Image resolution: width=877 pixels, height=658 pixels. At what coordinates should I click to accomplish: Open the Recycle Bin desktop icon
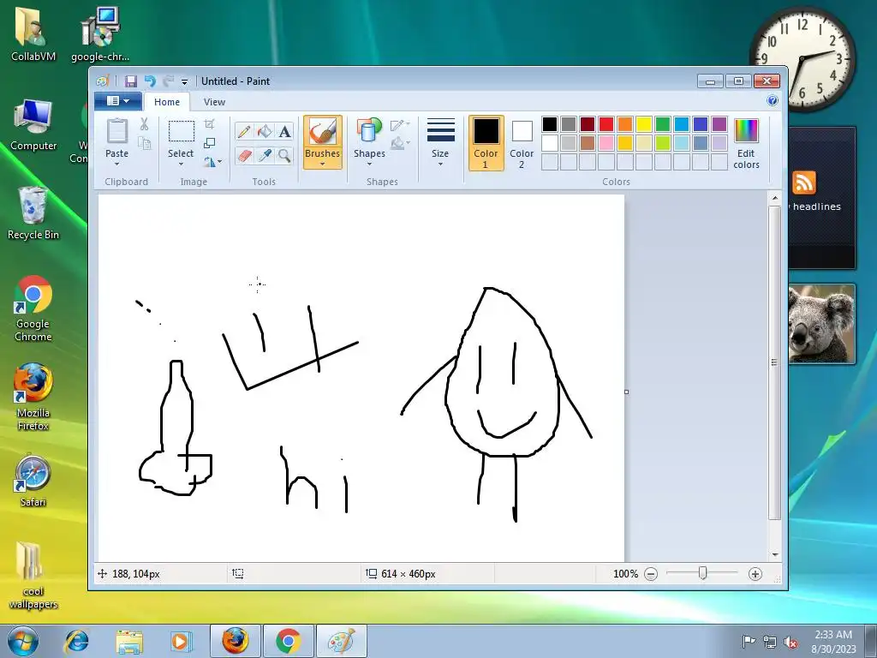click(x=33, y=213)
